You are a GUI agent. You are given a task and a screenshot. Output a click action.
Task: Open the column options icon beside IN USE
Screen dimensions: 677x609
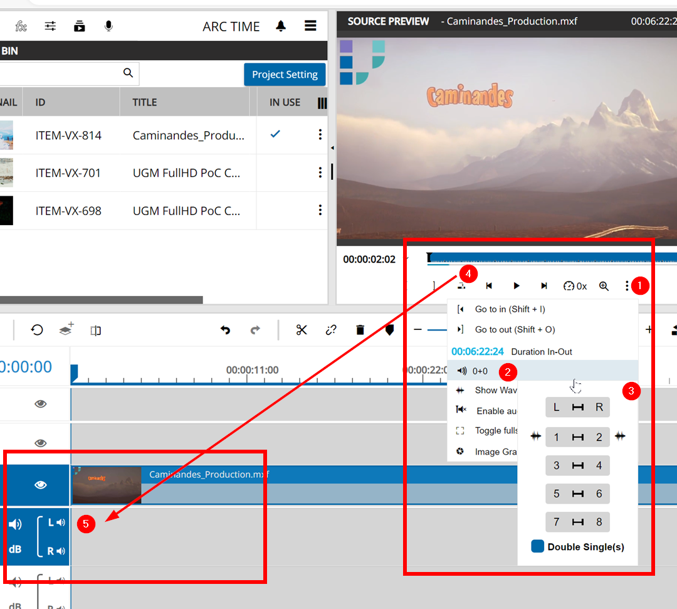322,103
